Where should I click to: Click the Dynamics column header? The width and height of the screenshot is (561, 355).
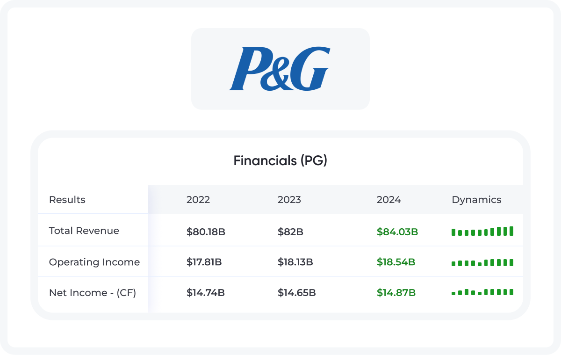click(476, 200)
